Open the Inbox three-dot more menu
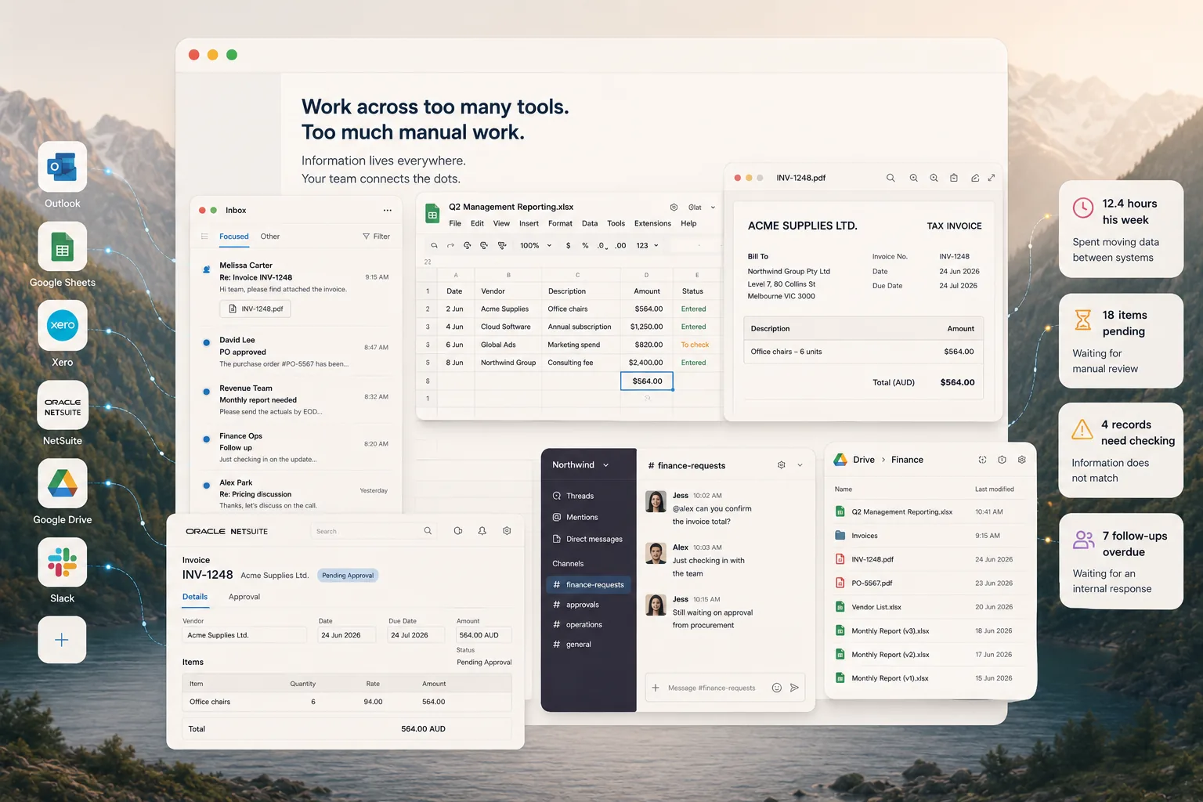The image size is (1203, 802). pos(387,211)
